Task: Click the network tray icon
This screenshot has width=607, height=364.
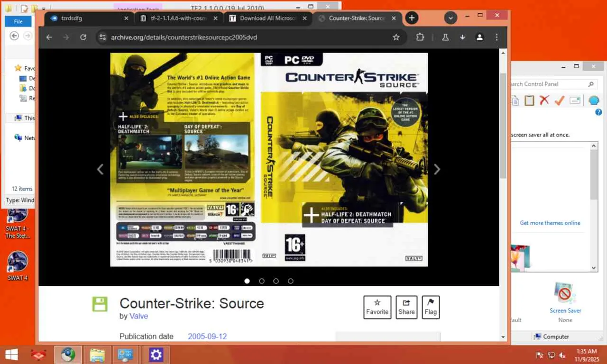Action: (551, 355)
